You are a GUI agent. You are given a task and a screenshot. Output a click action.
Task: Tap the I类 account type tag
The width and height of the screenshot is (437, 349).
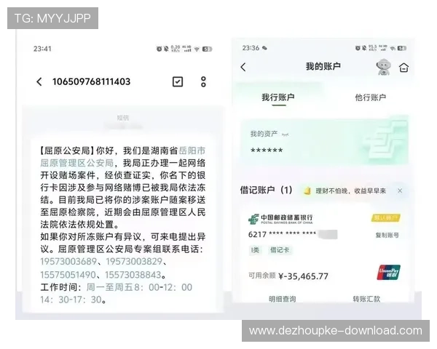coord(255,250)
